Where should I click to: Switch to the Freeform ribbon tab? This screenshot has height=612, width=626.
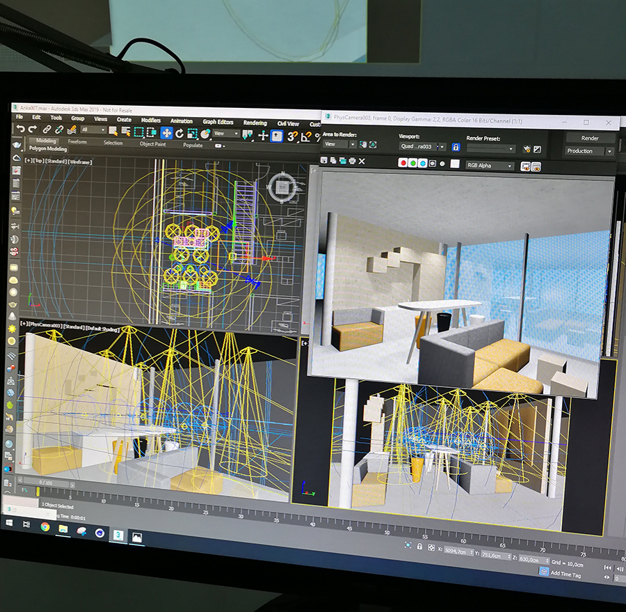tap(77, 142)
